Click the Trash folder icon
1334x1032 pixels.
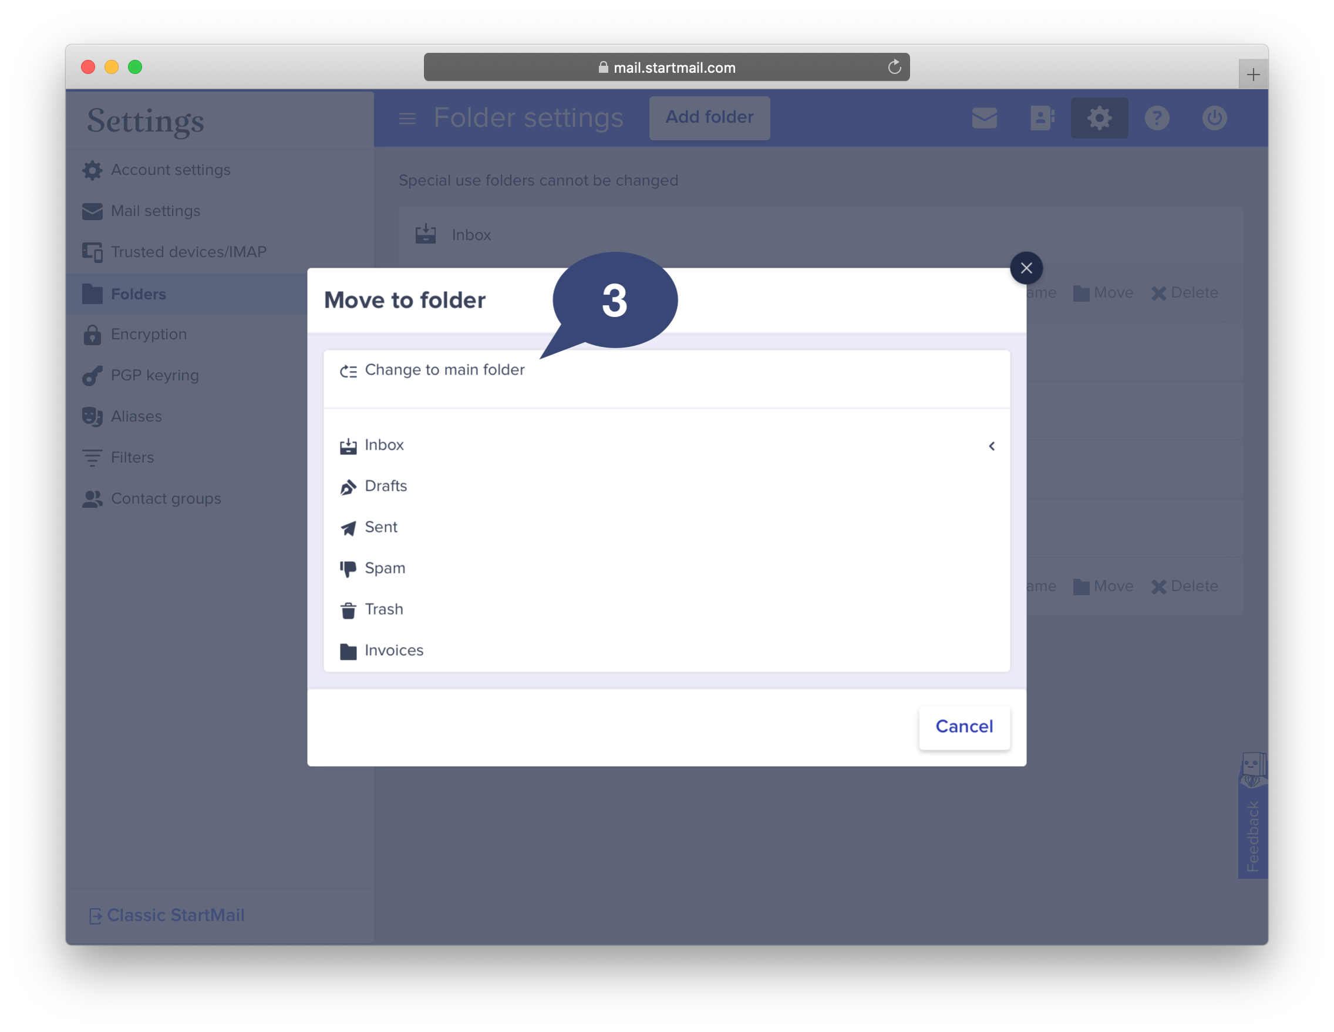[x=349, y=609]
